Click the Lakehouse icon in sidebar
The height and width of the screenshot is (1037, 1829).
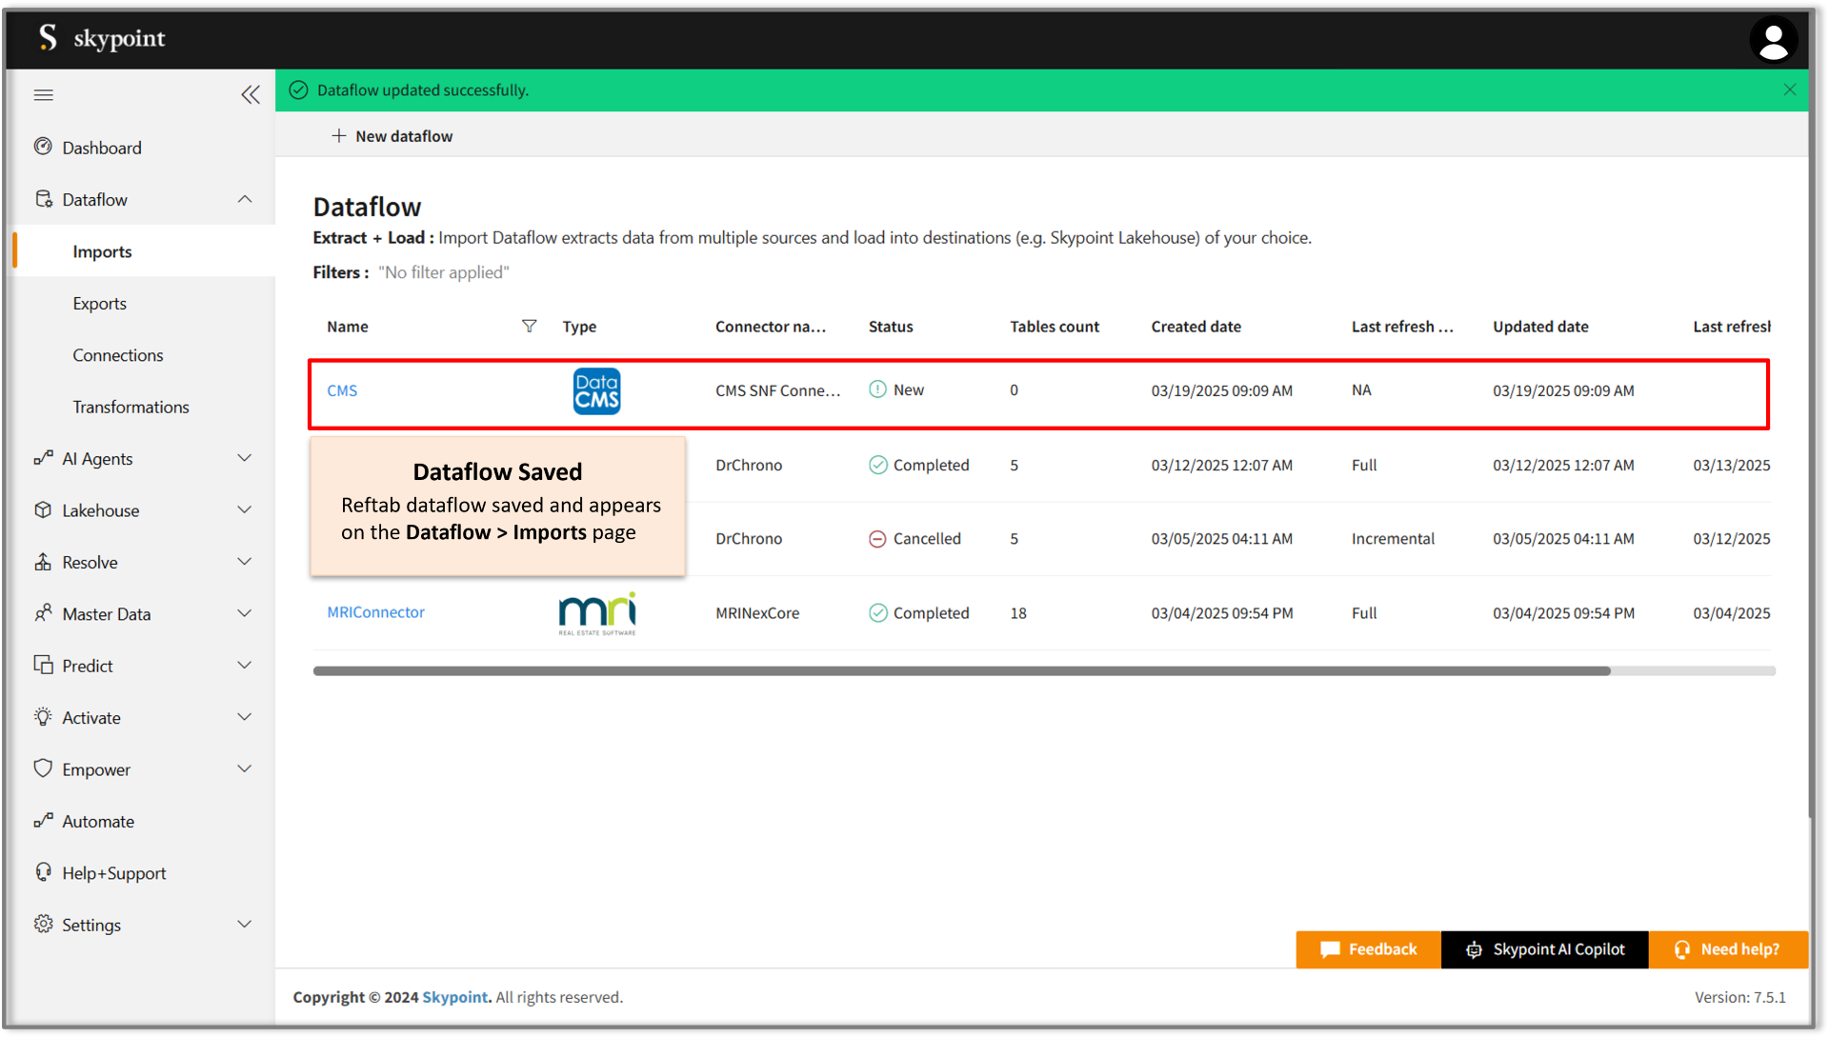point(44,509)
